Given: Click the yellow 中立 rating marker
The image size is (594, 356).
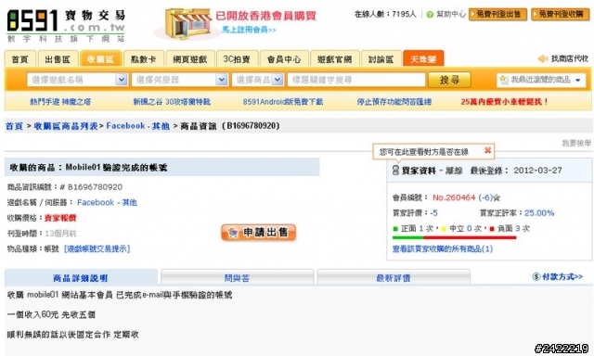Looking at the screenshot, I should point(444,228).
